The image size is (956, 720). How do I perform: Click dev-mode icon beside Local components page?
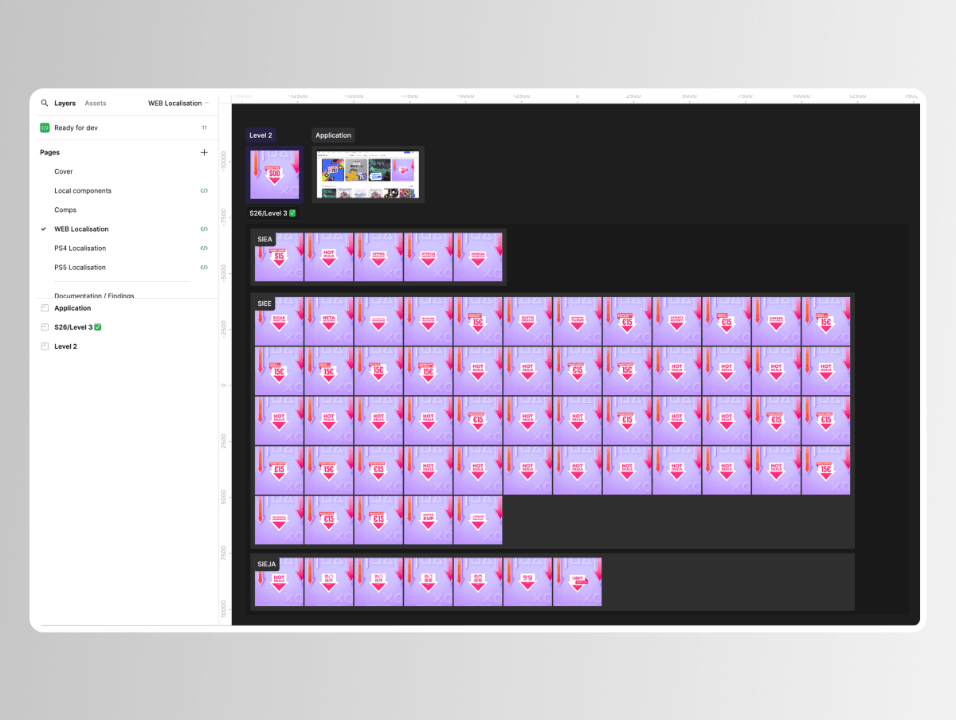(204, 191)
